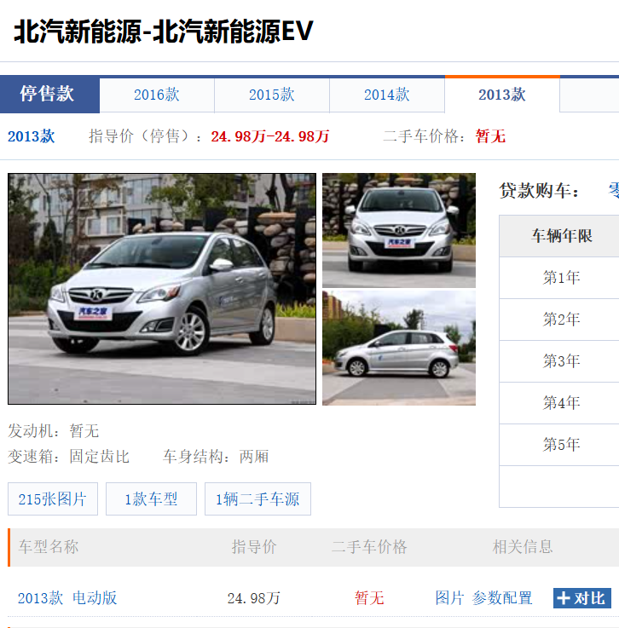The image size is (619, 628).
Task: Open the front view car thumbnail
Action: [399, 230]
